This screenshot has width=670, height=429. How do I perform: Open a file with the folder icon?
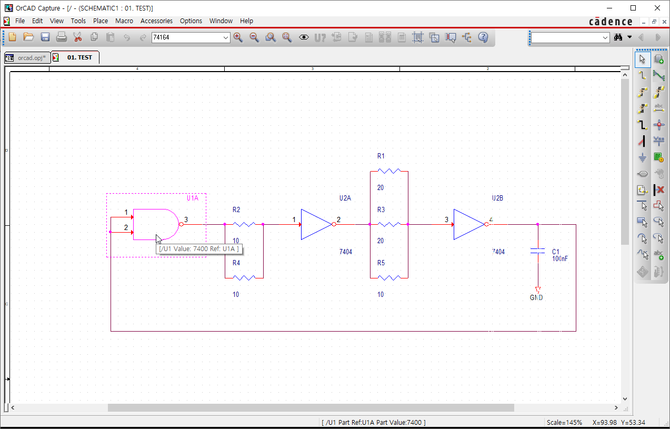tap(29, 37)
